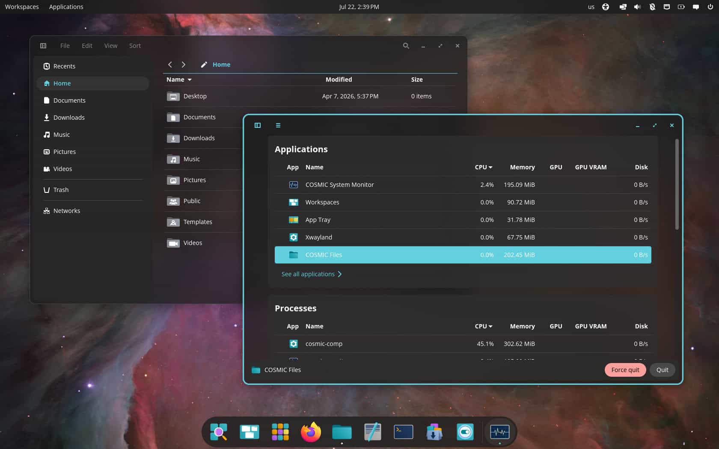
Task: Open Applications menu in top panel
Action: 66,7
